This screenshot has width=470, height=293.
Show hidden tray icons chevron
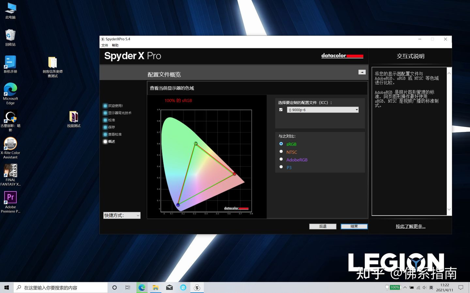coord(405,287)
